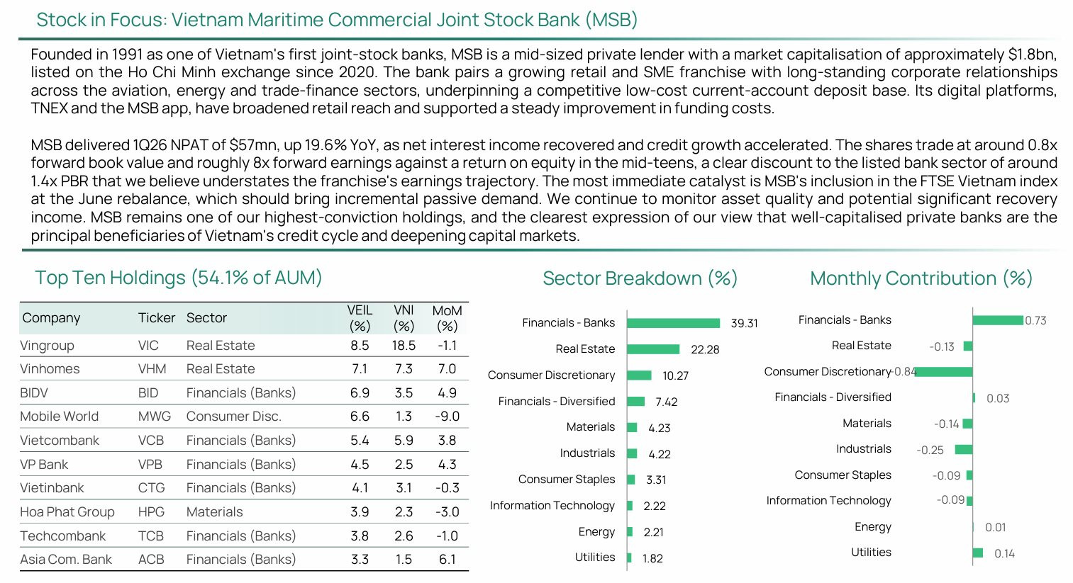Click the 0.73 Financials - Banks contribution bar
The height and width of the screenshot is (583, 1073).
pos(998,320)
